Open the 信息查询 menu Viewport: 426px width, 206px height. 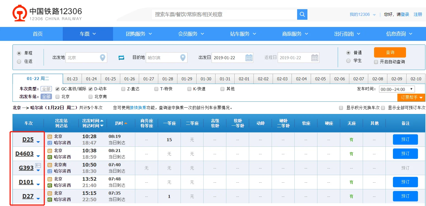tap(396, 34)
